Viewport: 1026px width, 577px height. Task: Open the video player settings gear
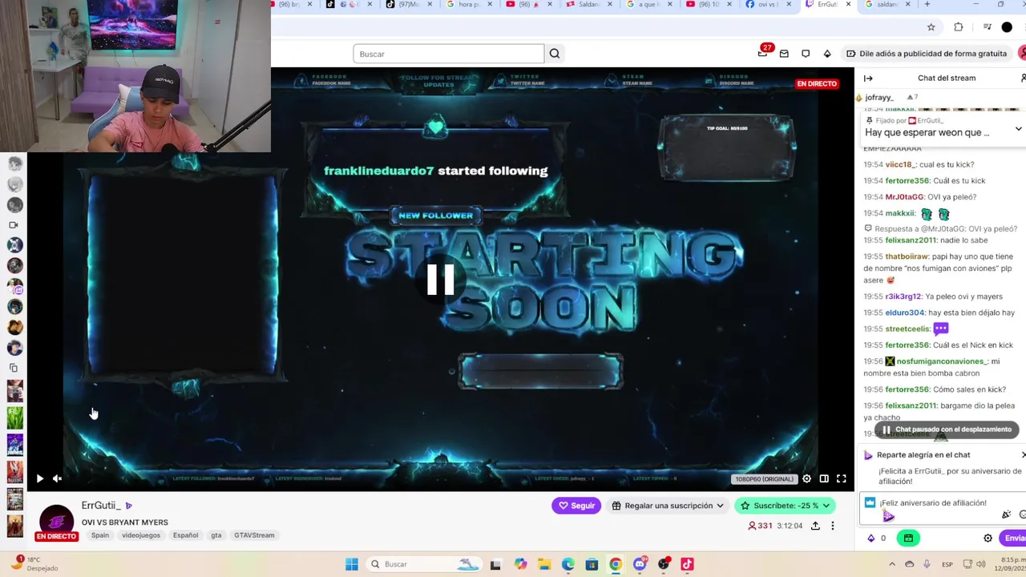[x=806, y=478]
